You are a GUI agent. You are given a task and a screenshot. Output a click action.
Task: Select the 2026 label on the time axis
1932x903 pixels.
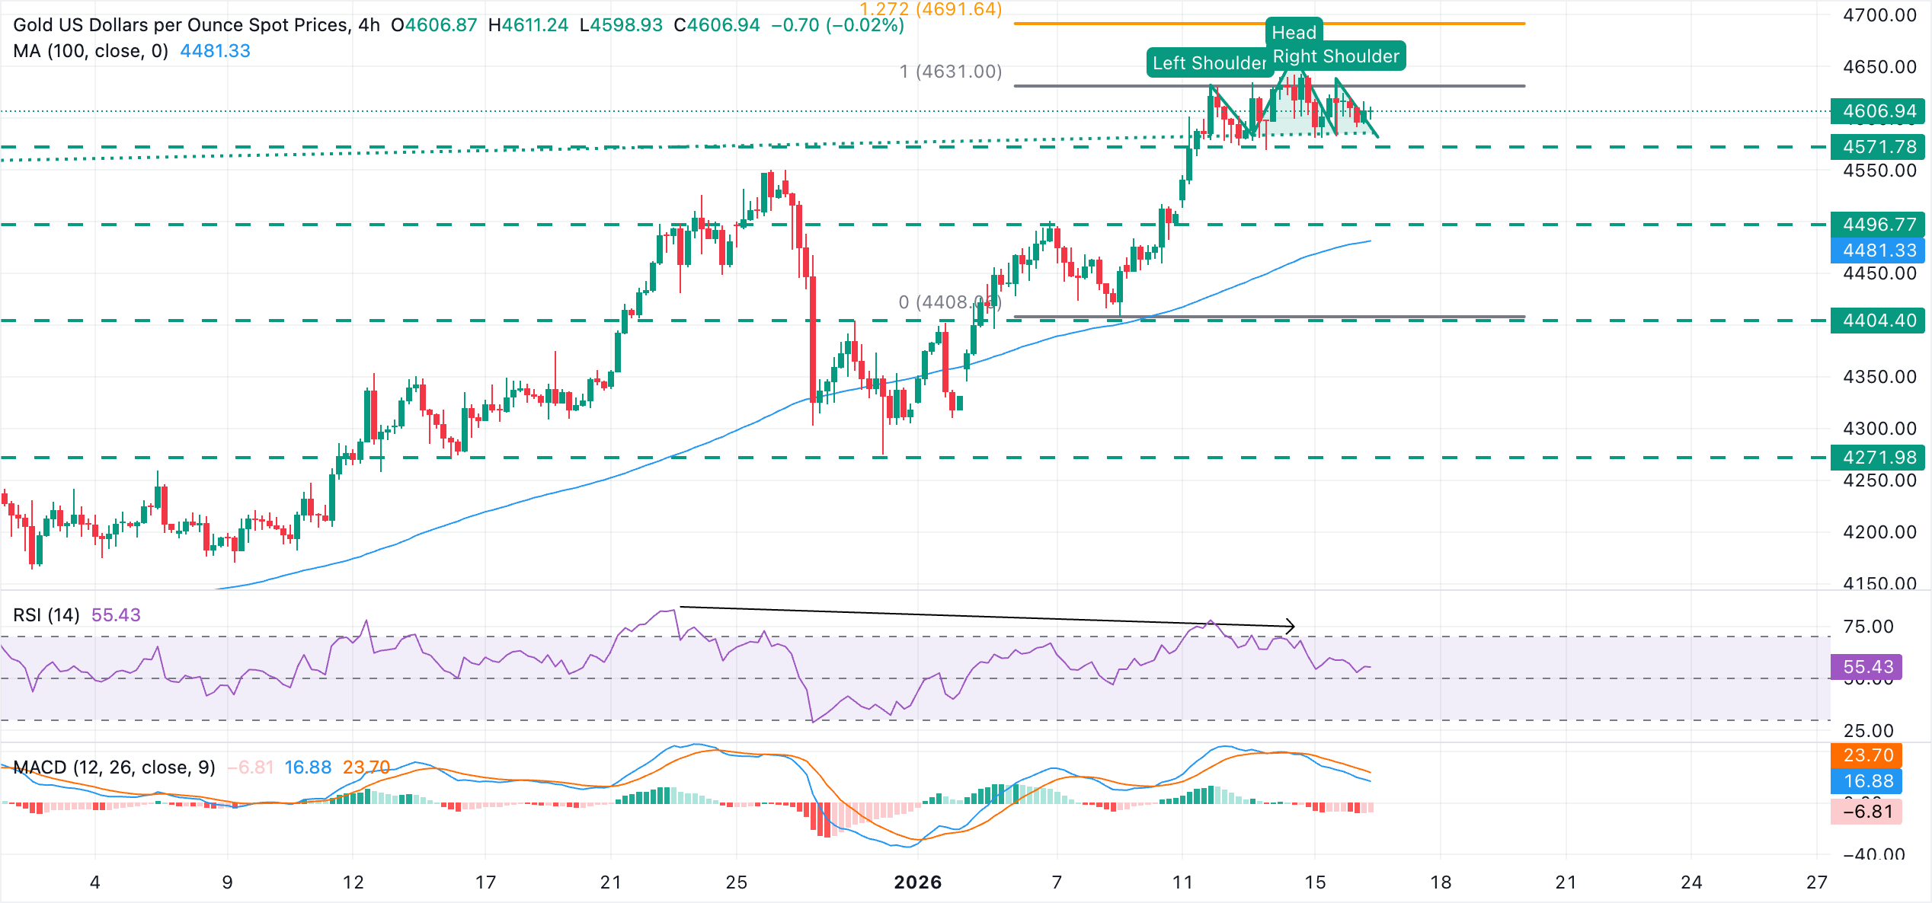pyautogui.click(x=918, y=882)
